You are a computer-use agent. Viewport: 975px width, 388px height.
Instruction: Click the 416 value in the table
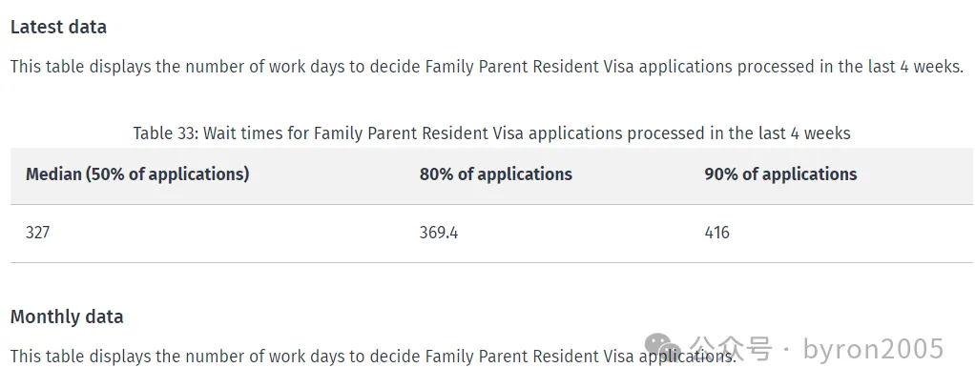717,233
